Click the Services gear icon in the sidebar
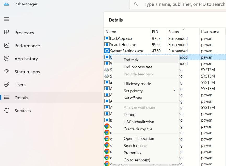 [6, 111]
